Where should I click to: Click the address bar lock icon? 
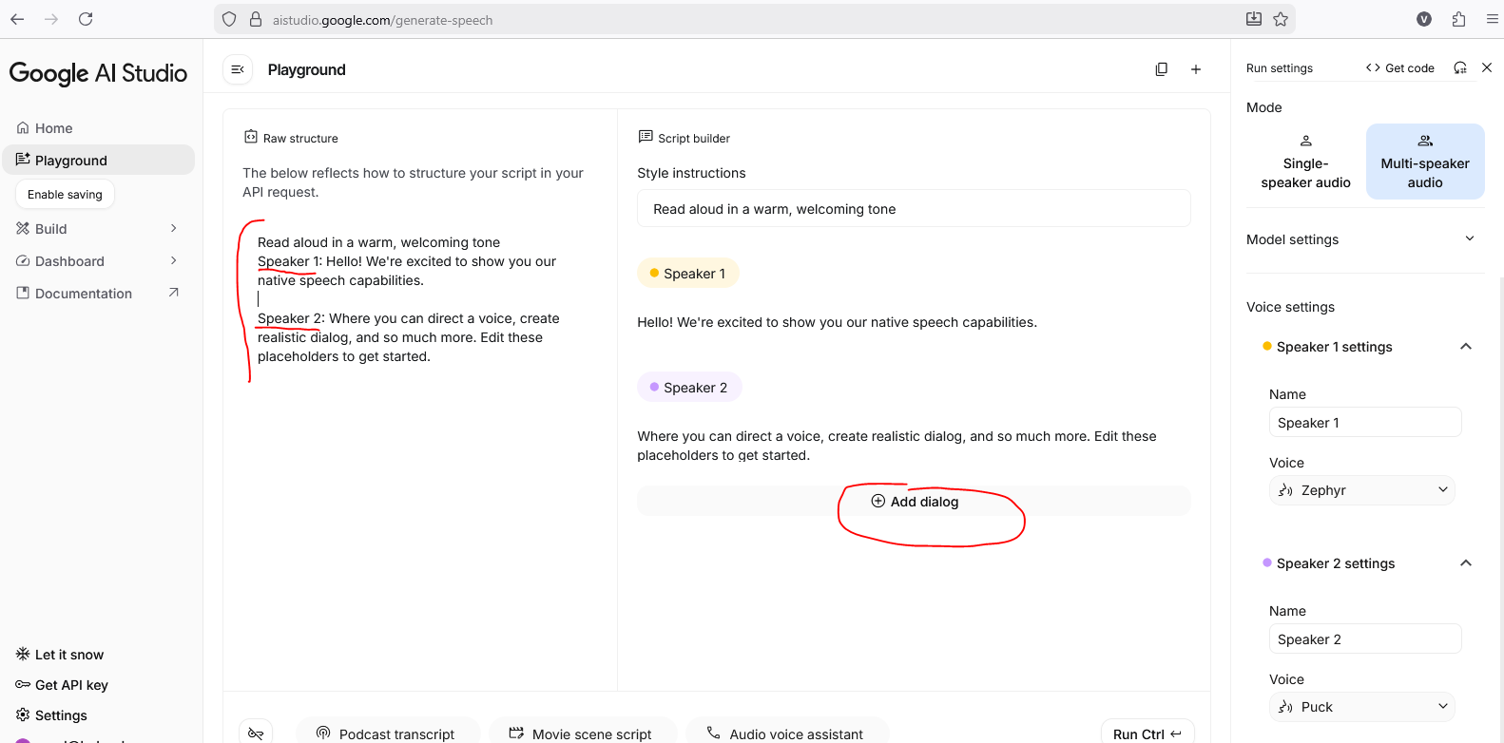255,19
